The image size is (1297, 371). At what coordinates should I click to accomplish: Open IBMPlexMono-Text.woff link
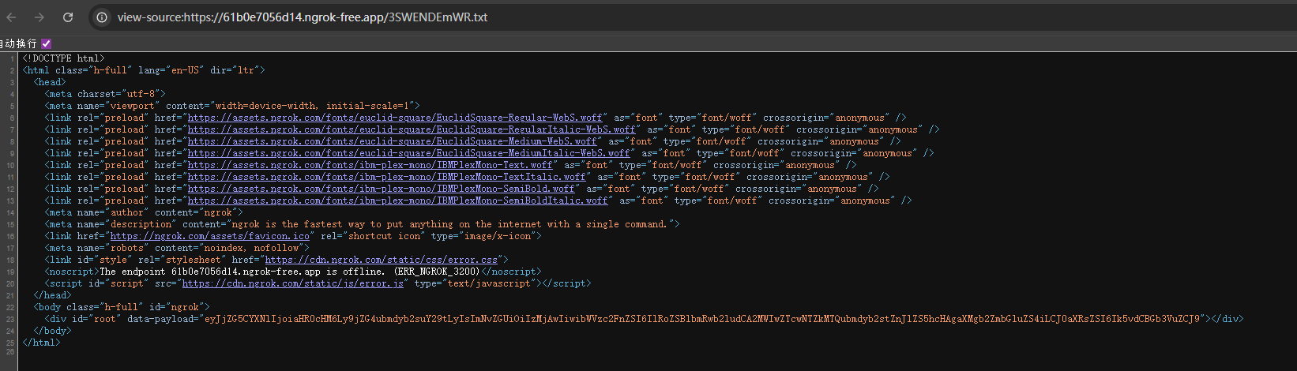370,165
